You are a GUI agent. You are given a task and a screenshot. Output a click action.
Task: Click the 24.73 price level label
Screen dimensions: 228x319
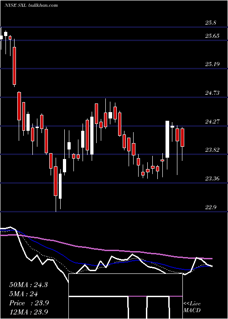212,93
